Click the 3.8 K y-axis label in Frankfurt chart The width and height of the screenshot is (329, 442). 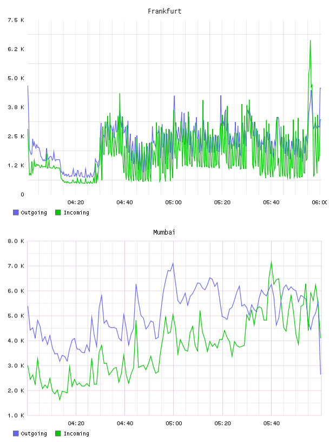pos(16,107)
